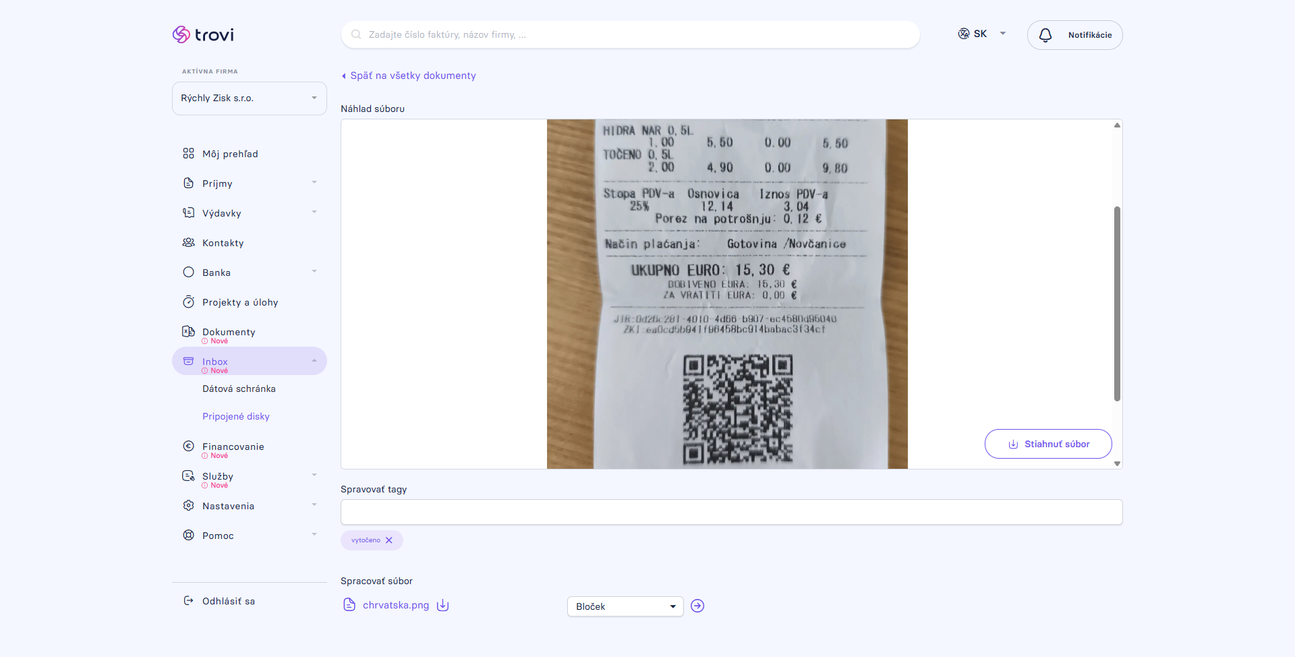Click the Služby icon in sidebar
1295x657 pixels.
tap(188, 476)
